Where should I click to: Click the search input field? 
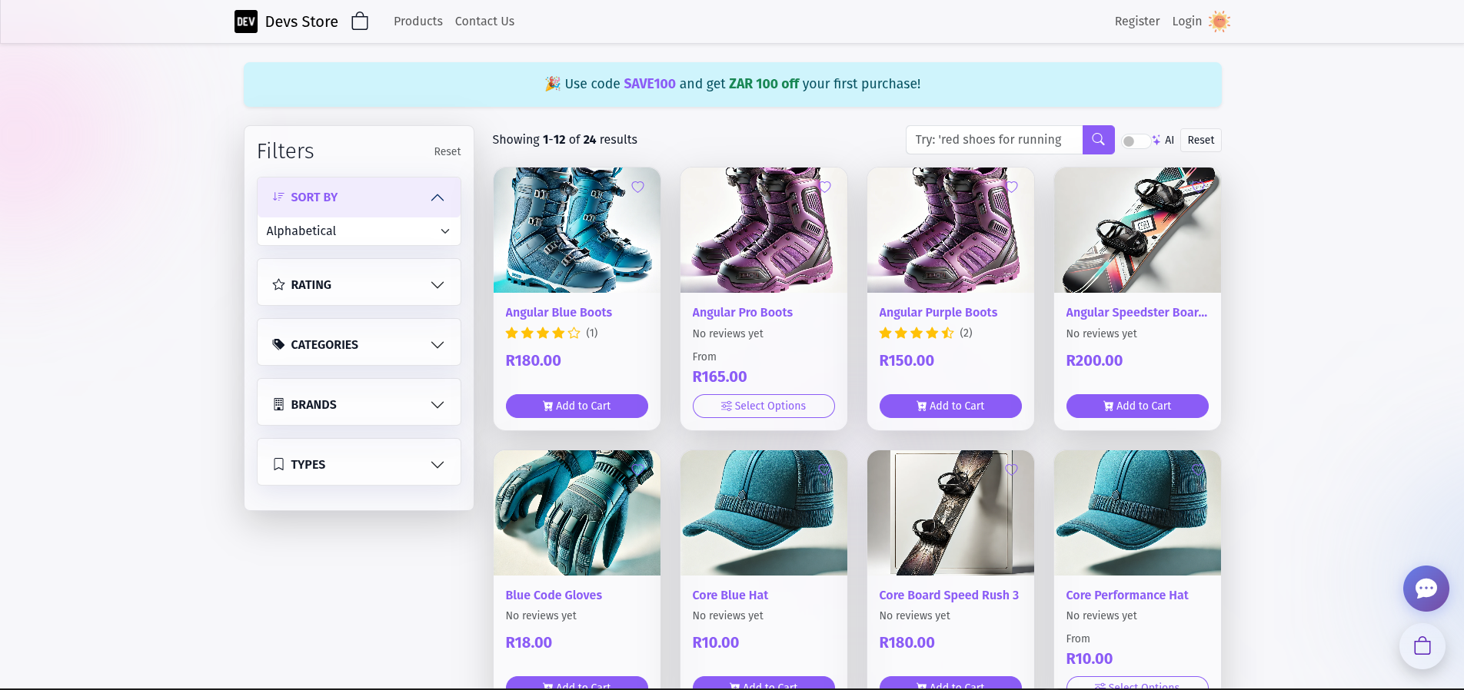(994, 140)
